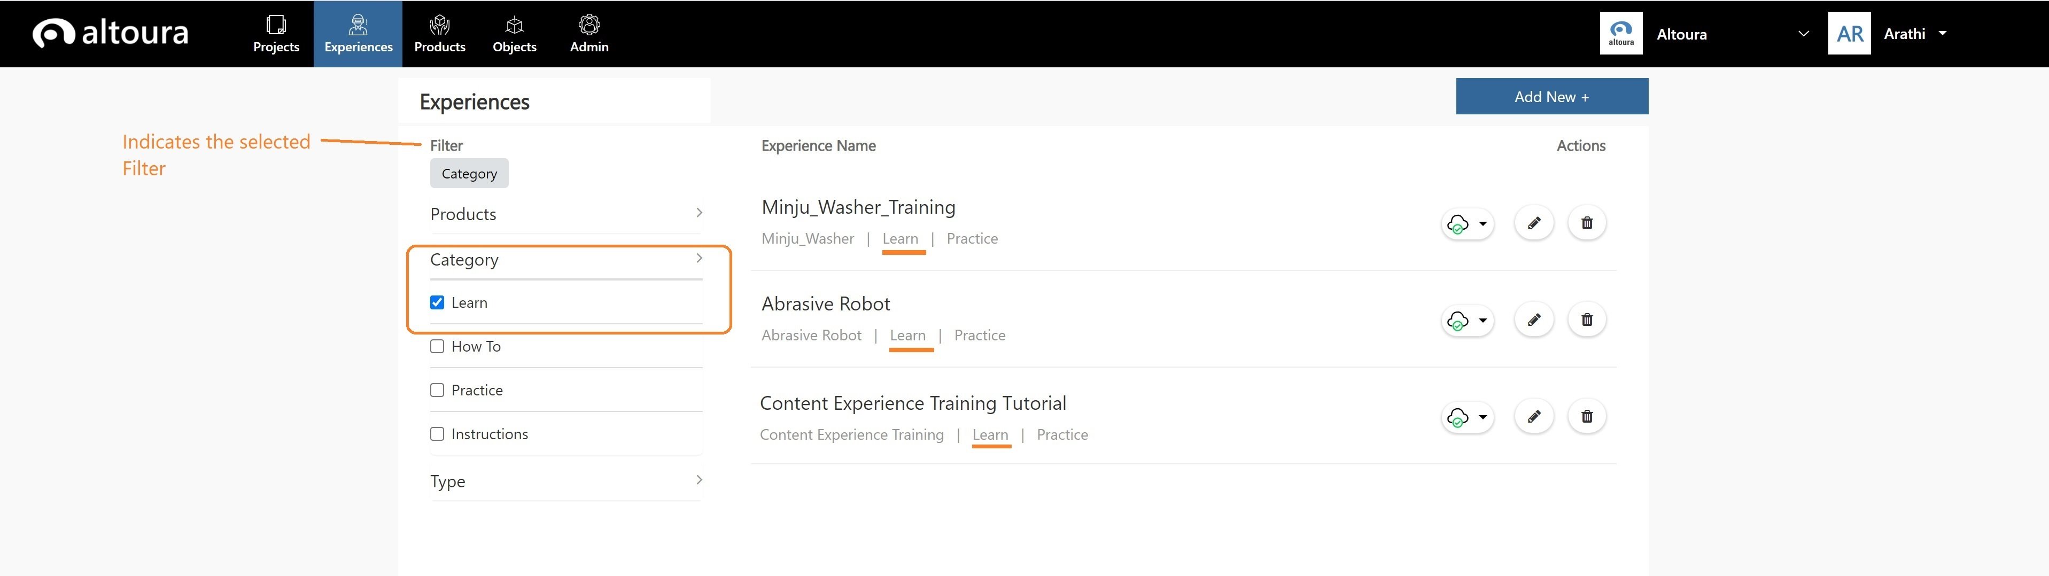
Task: Open the Products navigation item
Action: point(440,34)
